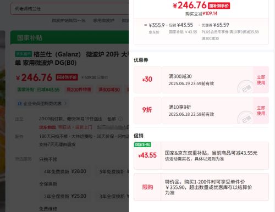The height and width of the screenshot is (212, 275).
Task: Click the 购买立减¥109.14 text
Action: click(x=201, y=14)
